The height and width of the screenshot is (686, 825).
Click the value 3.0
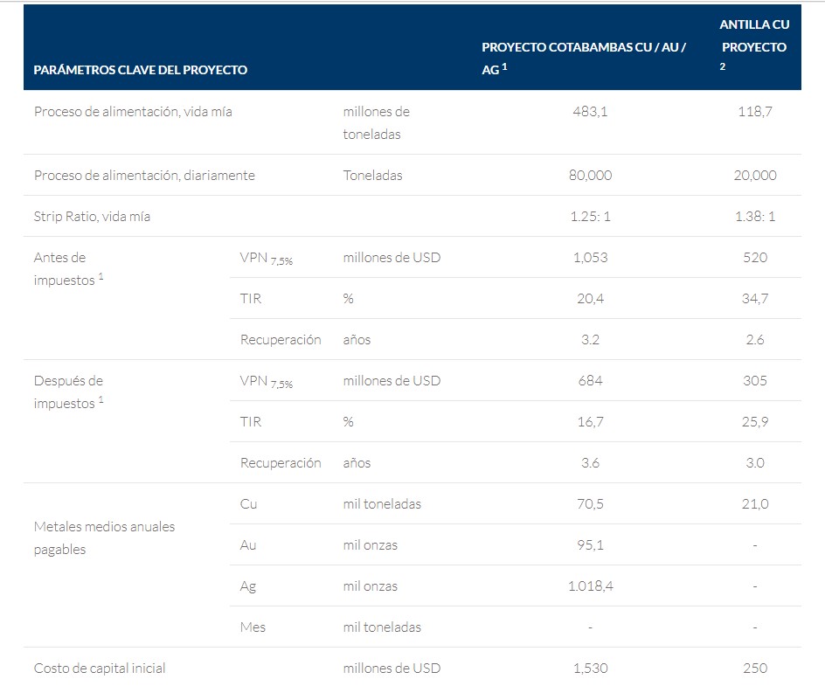(x=755, y=462)
